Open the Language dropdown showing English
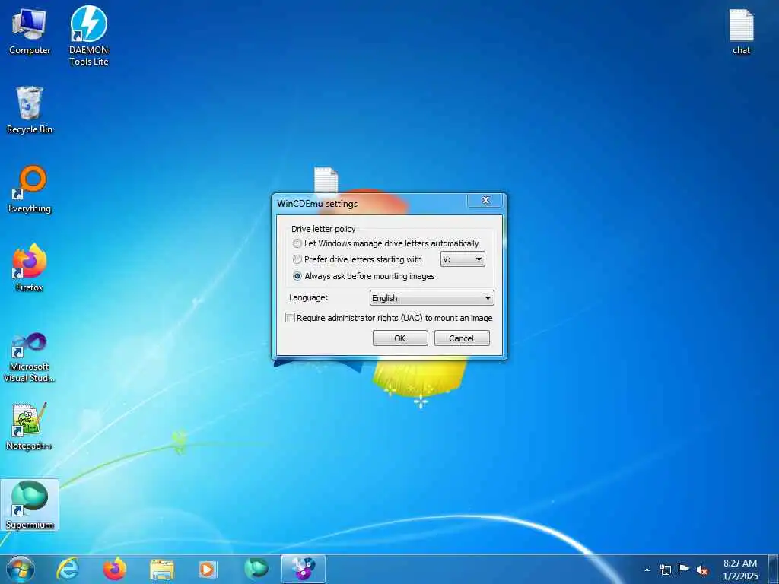This screenshot has width=779, height=584. pyautogui.click(x=432, y=298)
